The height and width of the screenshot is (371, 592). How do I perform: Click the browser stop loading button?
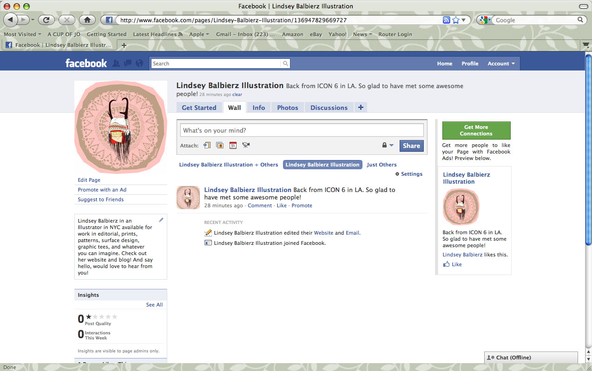(67, 20)
